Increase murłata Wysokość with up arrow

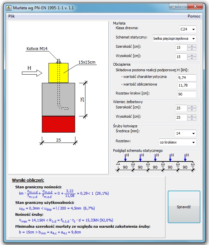pos(192,55)
